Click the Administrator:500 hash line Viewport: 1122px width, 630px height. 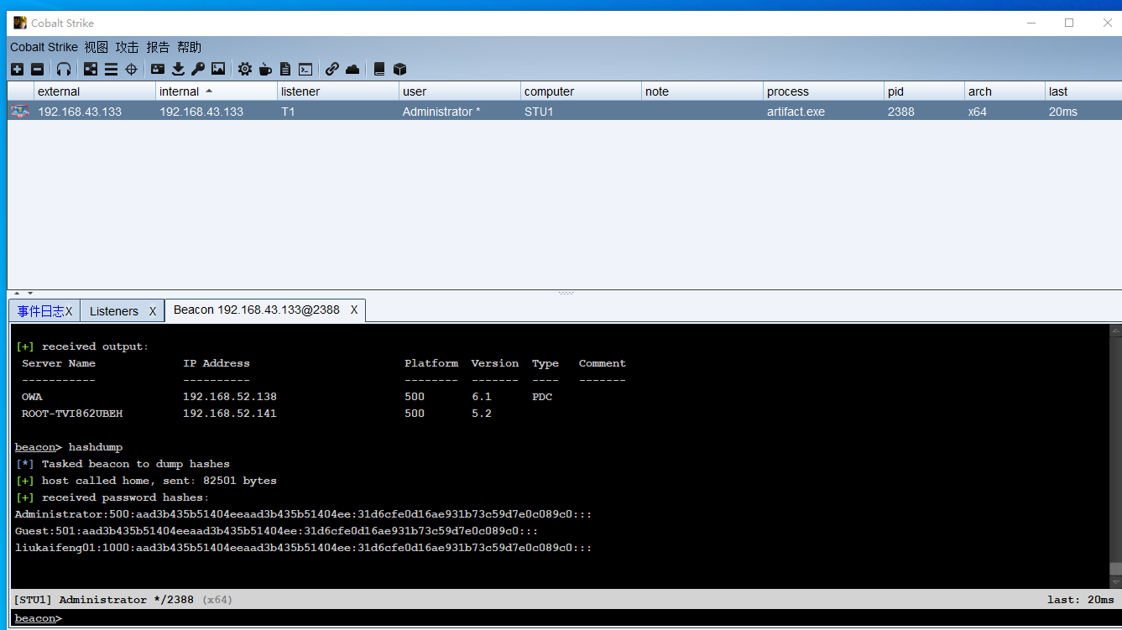pyautogui.click(x=303, y=514)
